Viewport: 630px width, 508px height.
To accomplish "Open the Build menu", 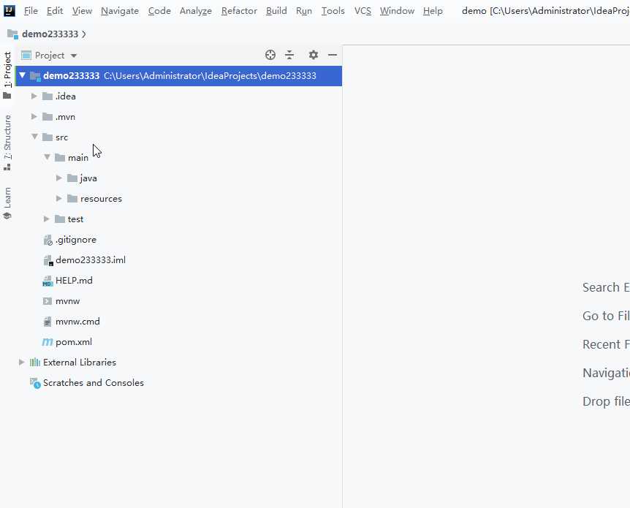I will (276, 11).
